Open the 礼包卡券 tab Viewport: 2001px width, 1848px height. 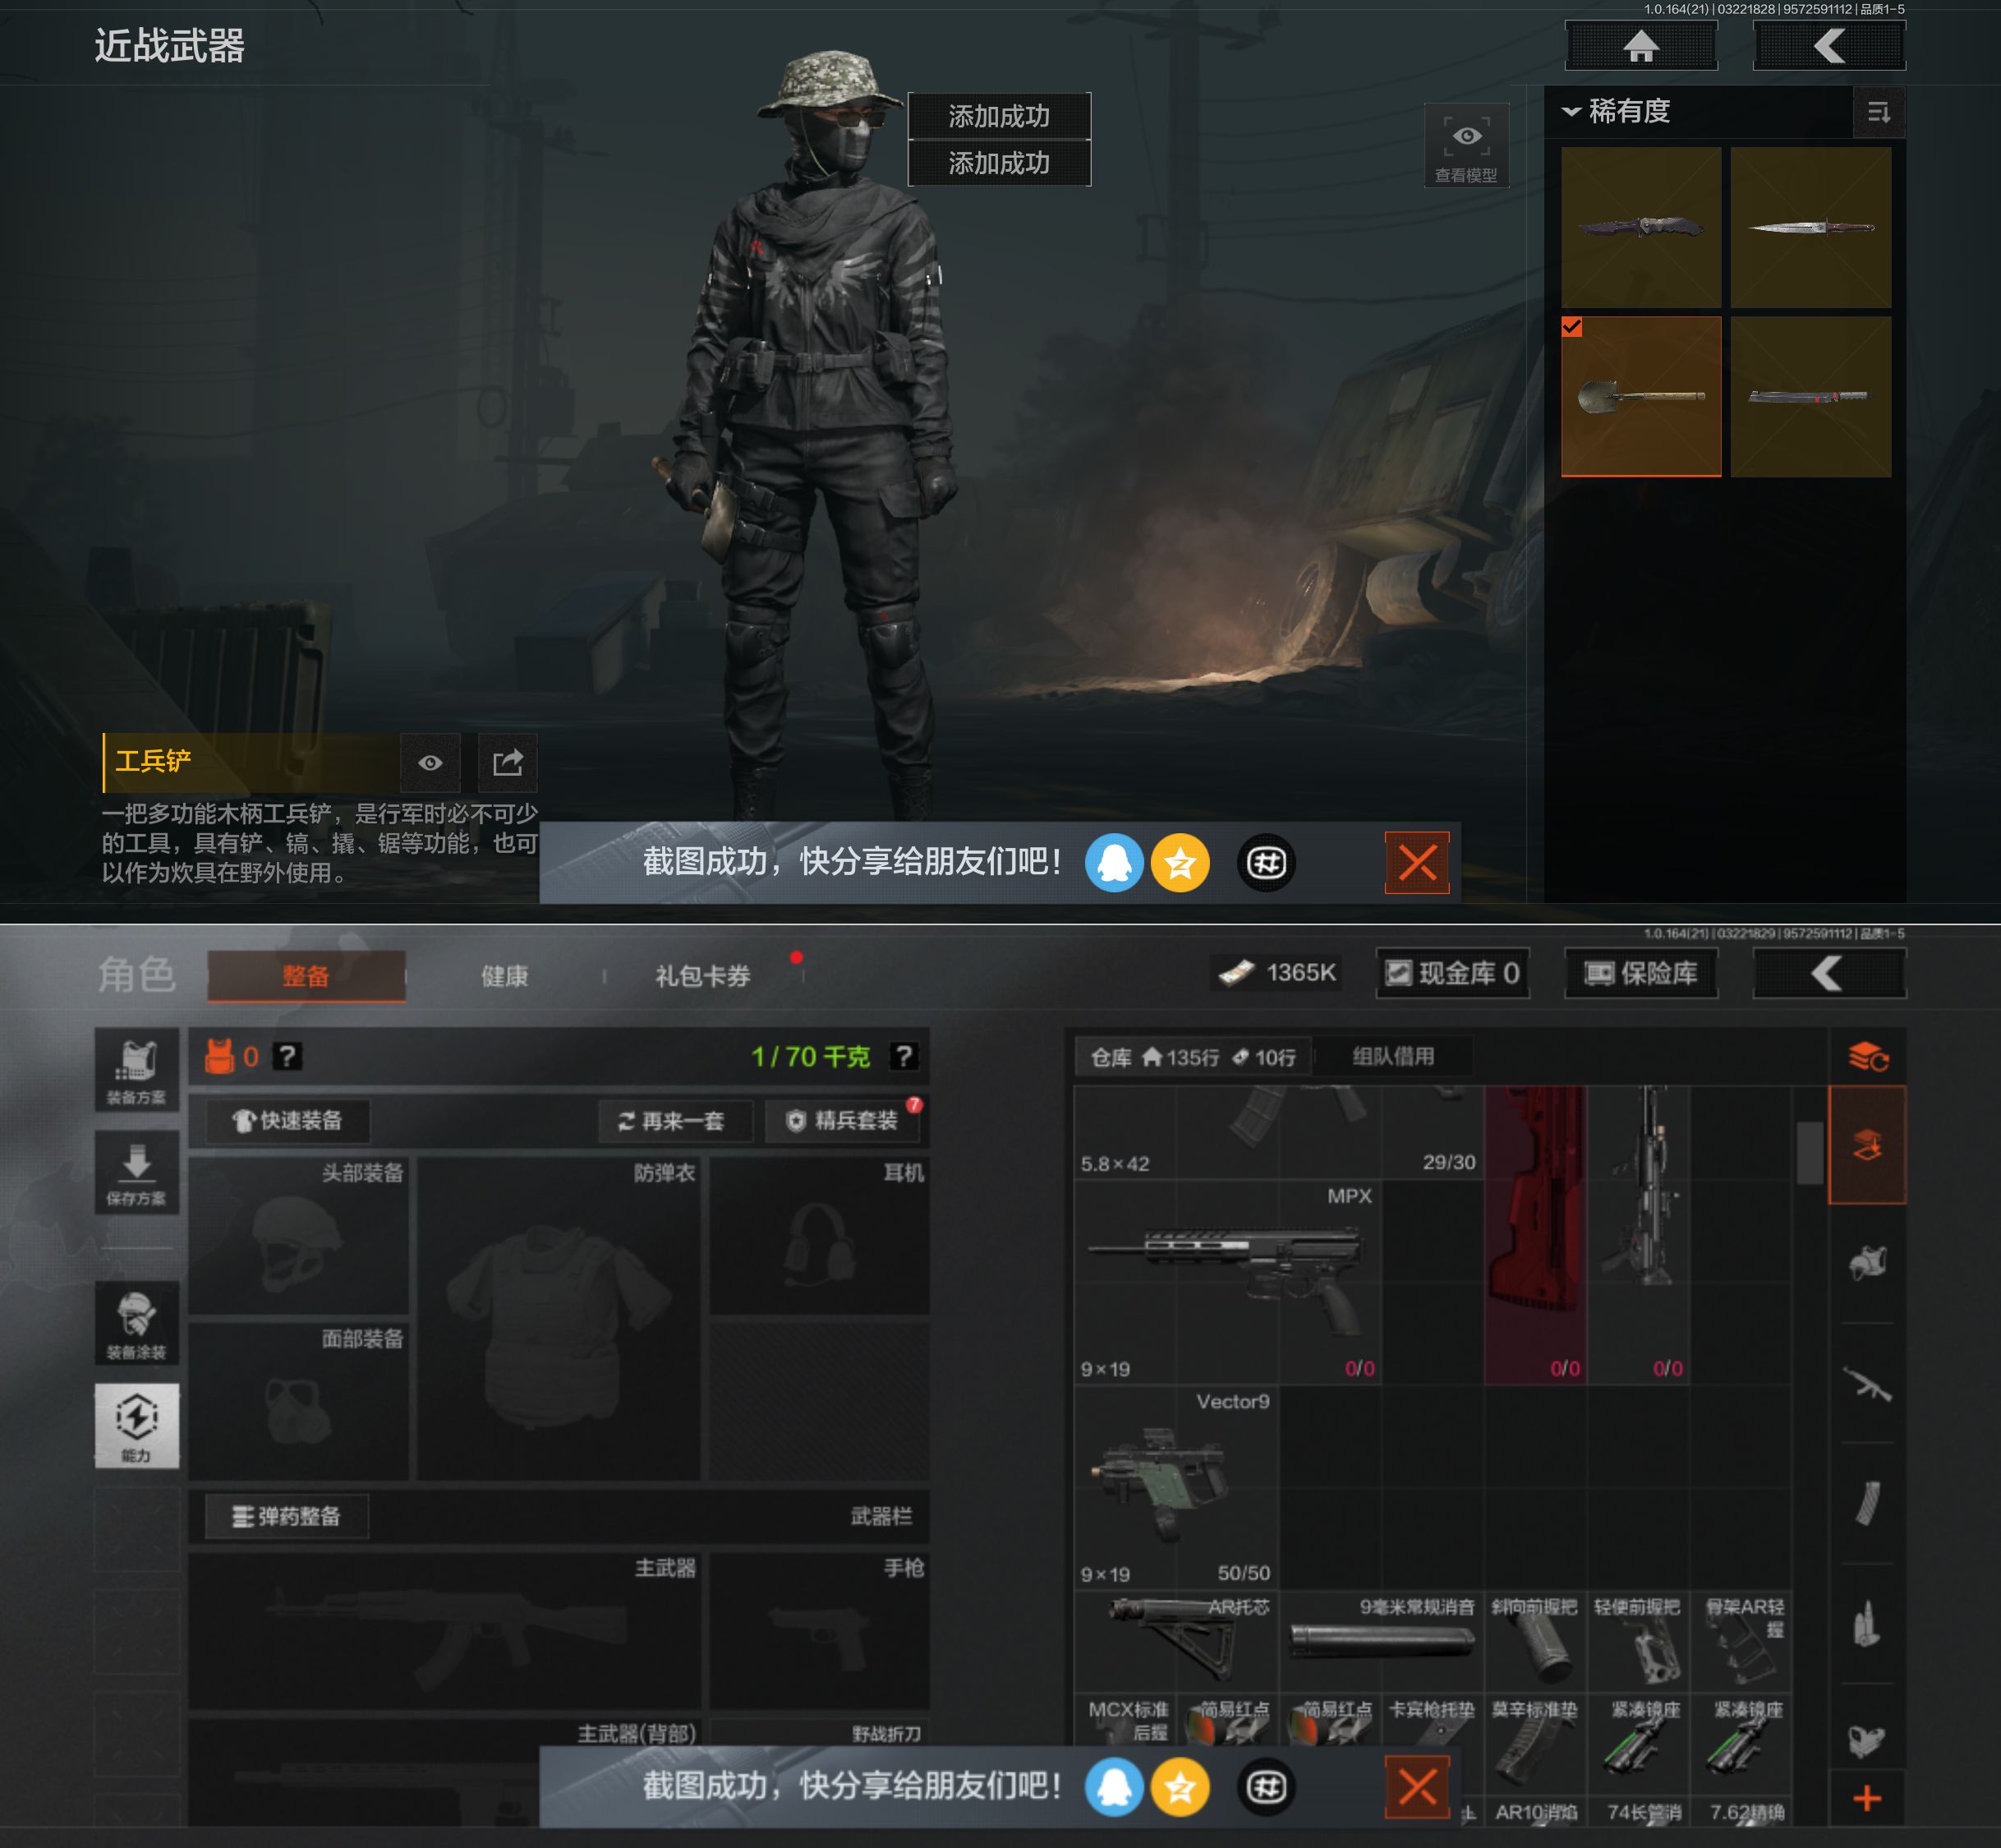[x=702, y=976]
